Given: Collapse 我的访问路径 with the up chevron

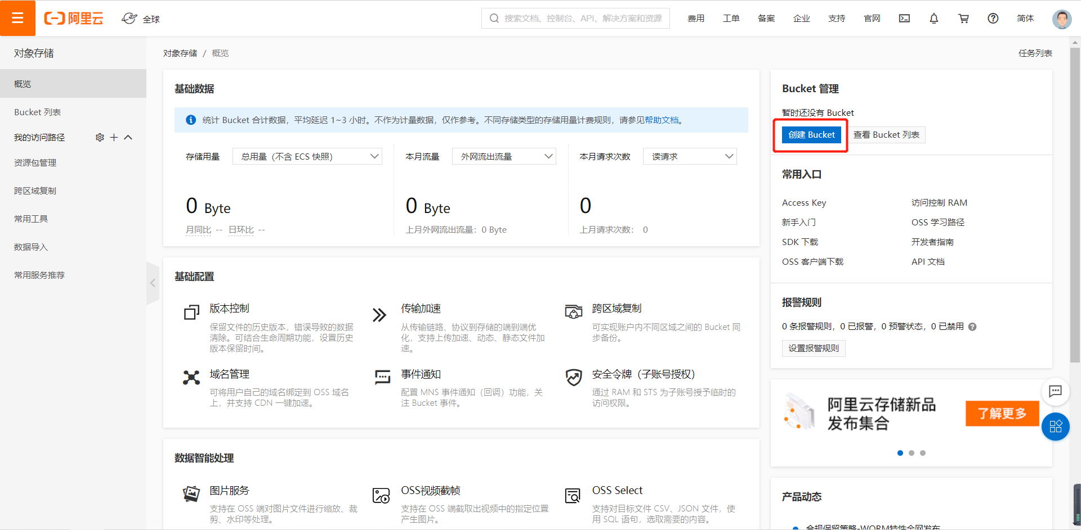Looking at the screenshot, I should coord(128,137).
